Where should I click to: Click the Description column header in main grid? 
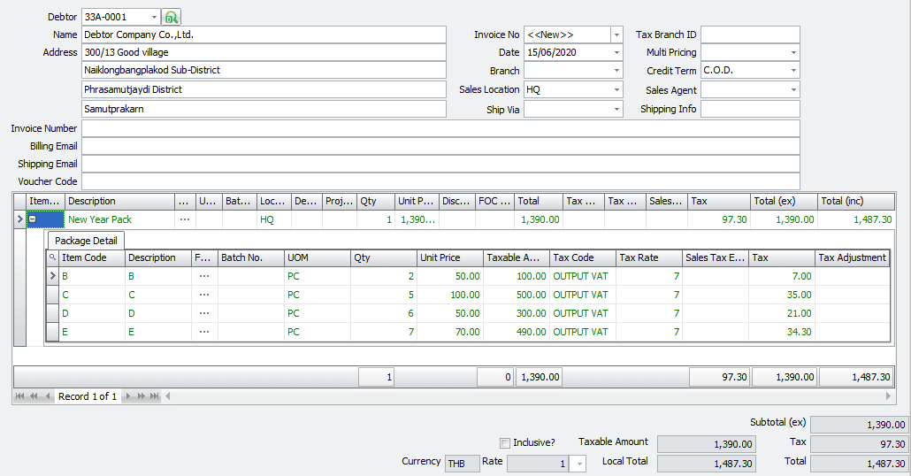click(119, 201)
